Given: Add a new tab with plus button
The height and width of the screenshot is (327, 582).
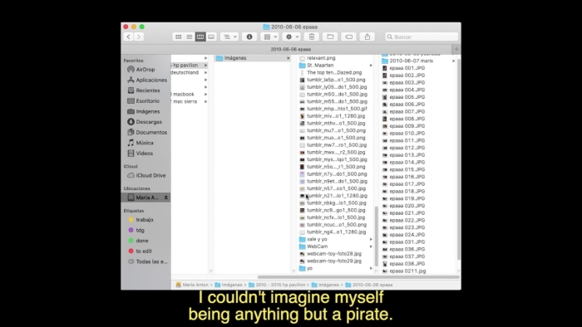Looking at the screenshot, I should pos(456,49).
